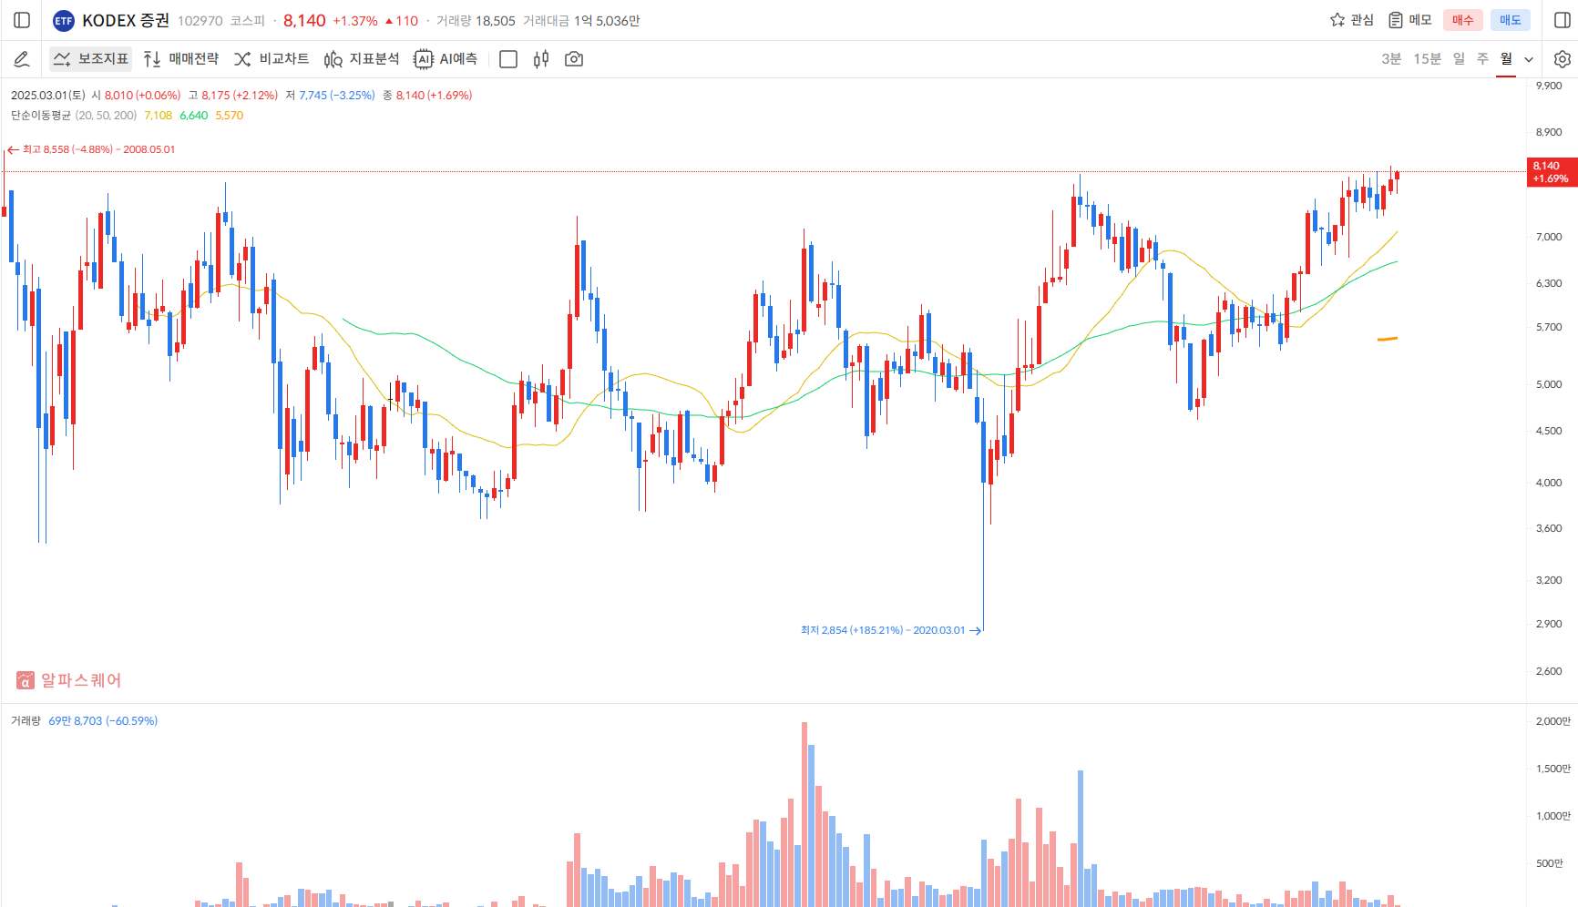Select 15분 time interval
The height and width of the screenshot is (907, 1578).
coord(1428,59)
